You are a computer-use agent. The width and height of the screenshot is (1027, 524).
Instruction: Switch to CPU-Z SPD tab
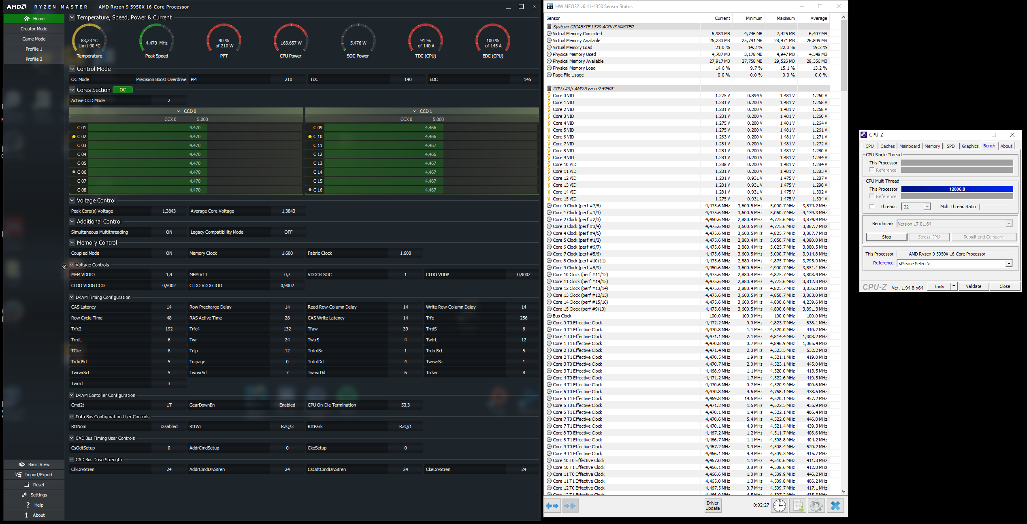coord(950,146)
